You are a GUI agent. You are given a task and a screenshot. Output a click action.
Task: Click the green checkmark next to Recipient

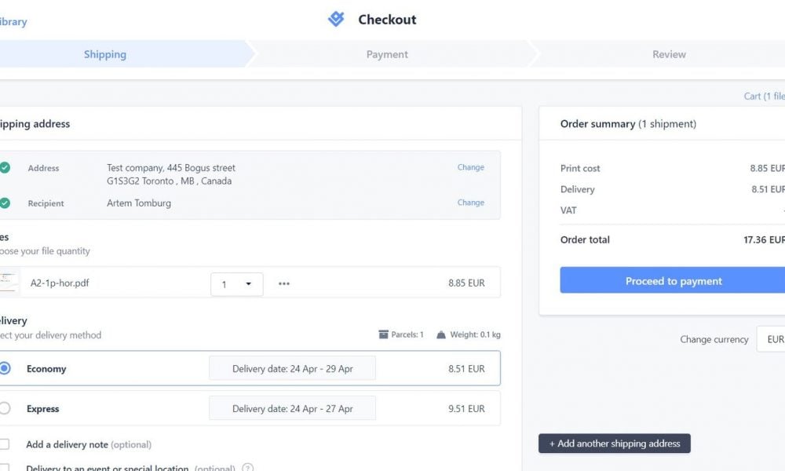click(x=5, y=203)
